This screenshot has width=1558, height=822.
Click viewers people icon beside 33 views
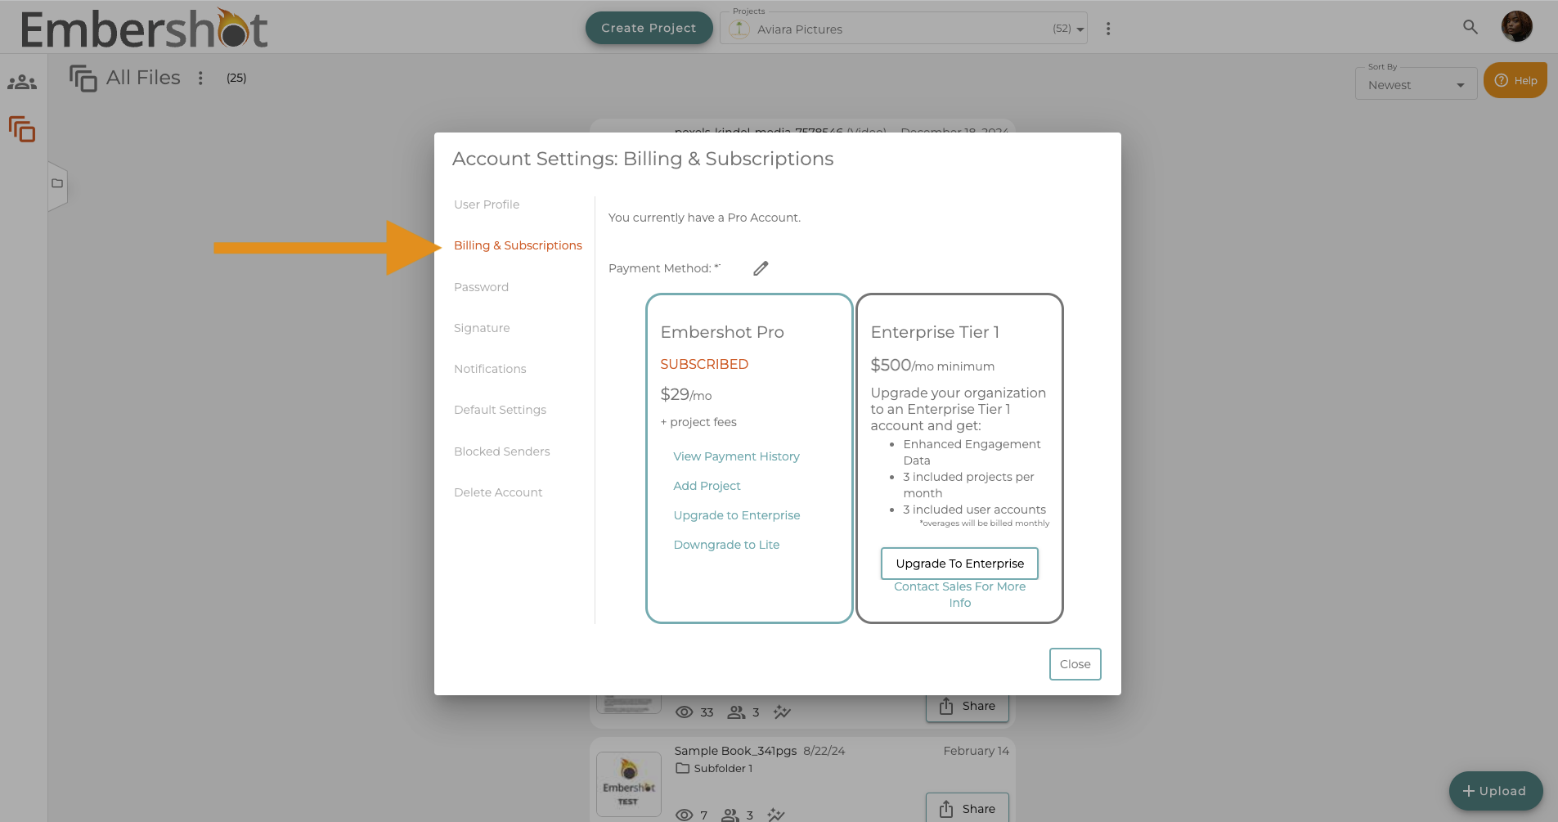pyautogui.click(x=737, y=712)
